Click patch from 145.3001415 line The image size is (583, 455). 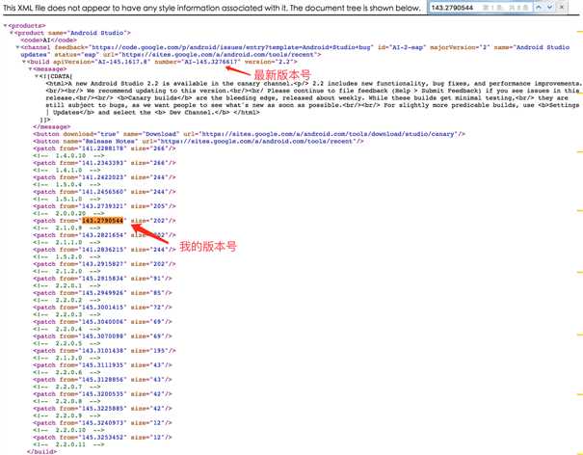[x=102, y=308]
